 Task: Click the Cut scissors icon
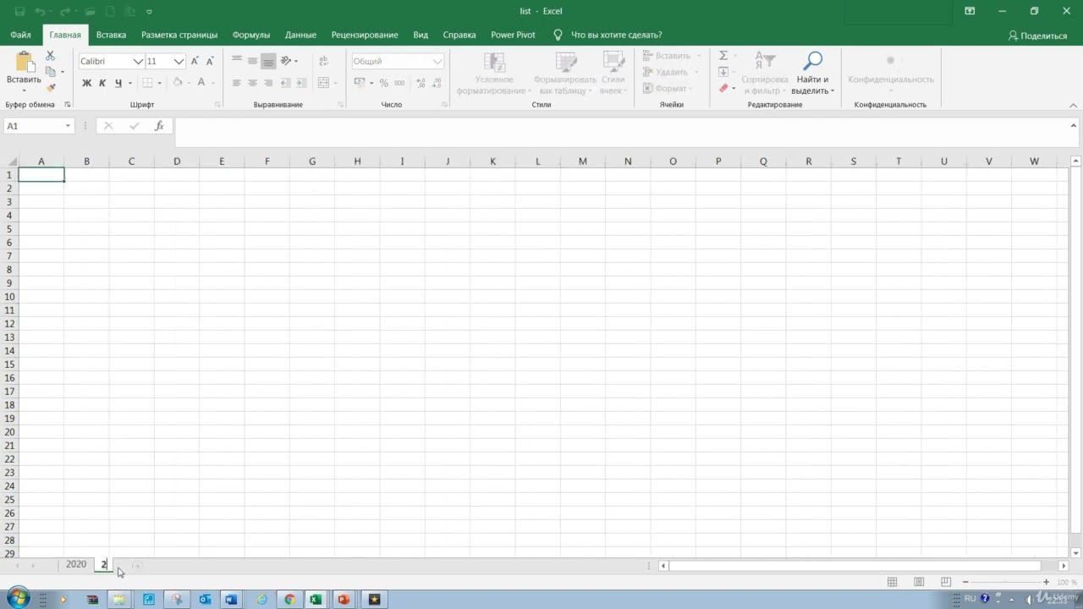(x=50, y=56)
